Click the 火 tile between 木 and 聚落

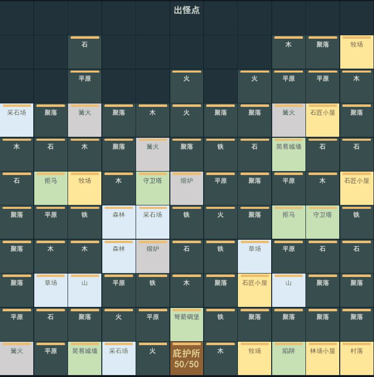tap(187, 120)
